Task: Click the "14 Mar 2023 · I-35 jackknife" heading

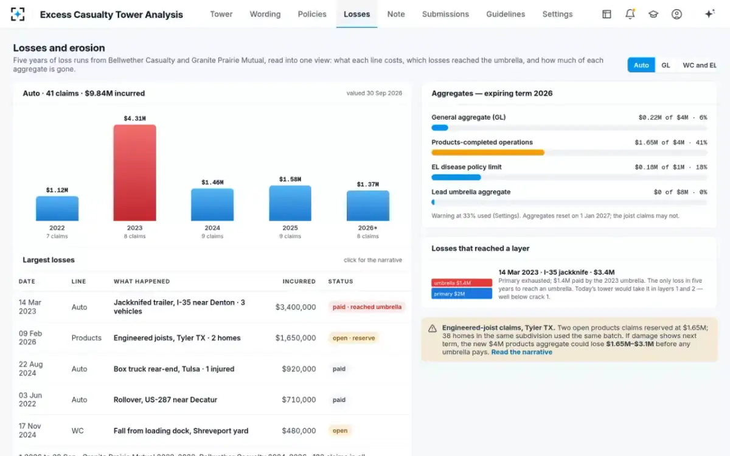Action: [x=557, y=272]
